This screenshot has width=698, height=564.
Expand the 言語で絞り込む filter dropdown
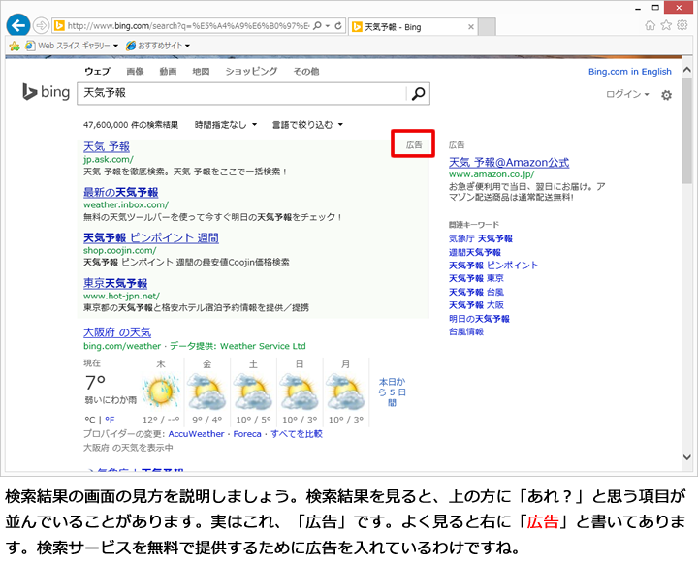(x=307, y=125)
